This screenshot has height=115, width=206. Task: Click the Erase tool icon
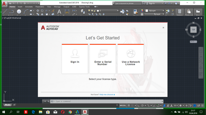(53, 11)
